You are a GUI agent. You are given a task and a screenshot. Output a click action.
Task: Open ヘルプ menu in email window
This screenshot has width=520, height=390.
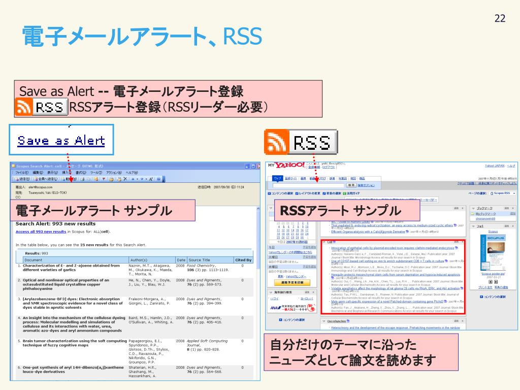tap(132, 173)
